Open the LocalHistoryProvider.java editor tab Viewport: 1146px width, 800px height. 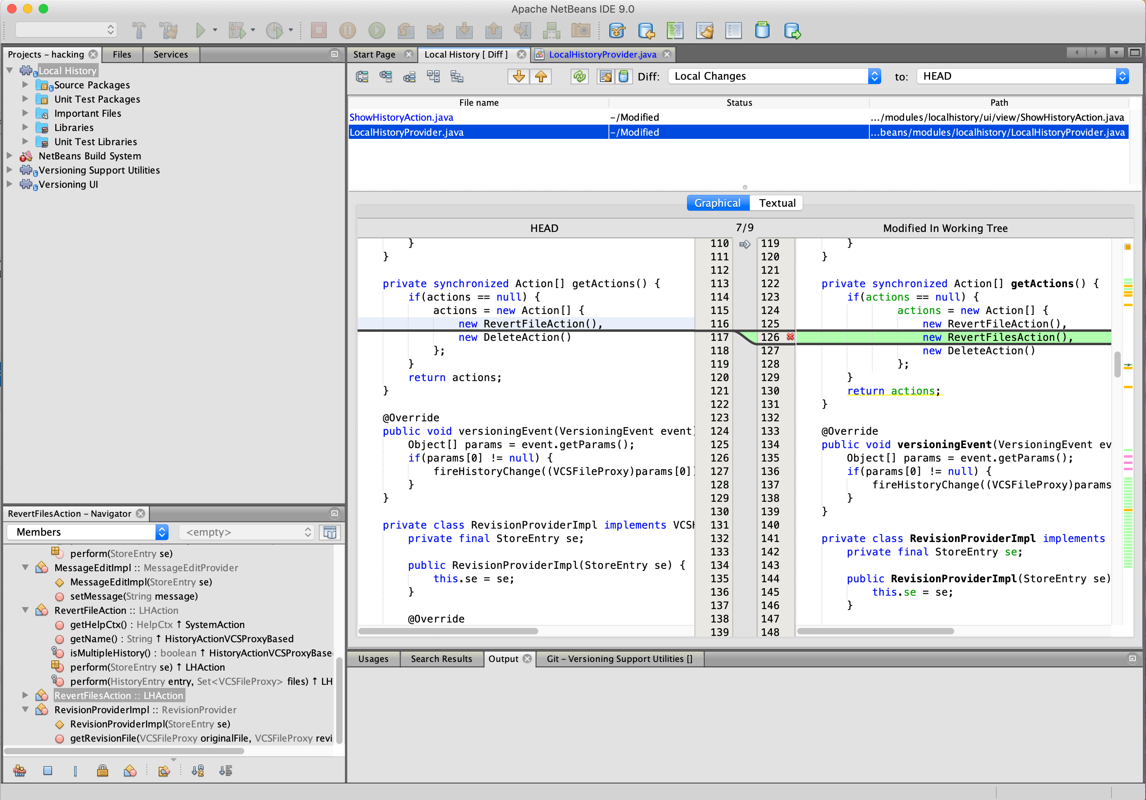pyautogui.click(x=603, y=54)
